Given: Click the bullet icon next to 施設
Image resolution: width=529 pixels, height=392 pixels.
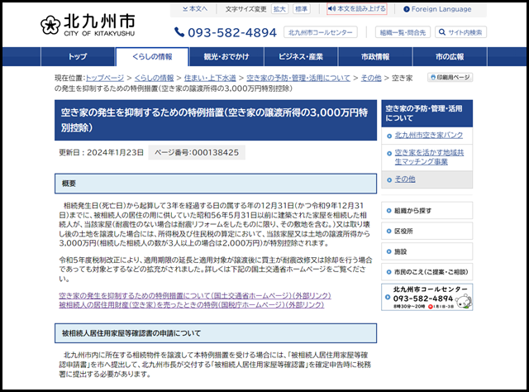Looking at the screenshot, I should [x=388, y=251].
